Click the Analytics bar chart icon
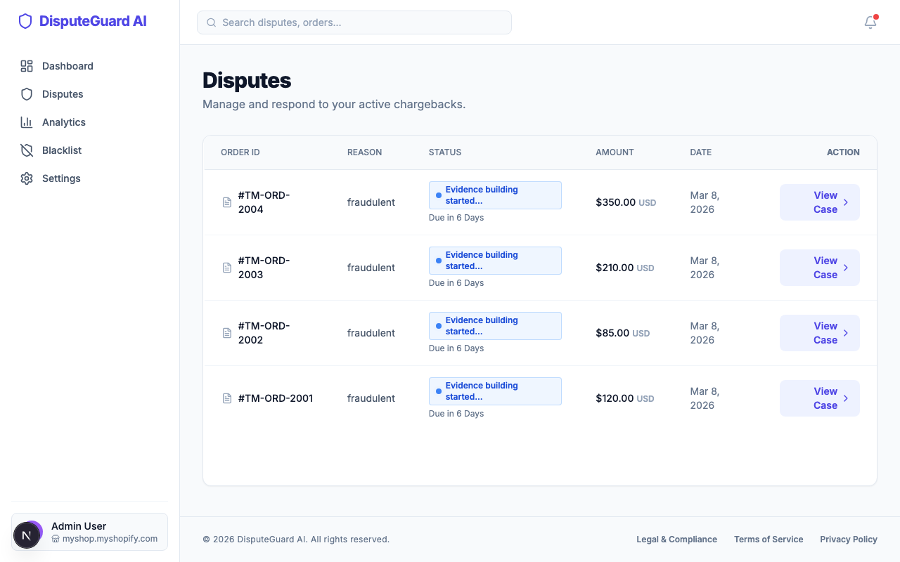Viewport: 900px width, 562px height. pos(26,122)
